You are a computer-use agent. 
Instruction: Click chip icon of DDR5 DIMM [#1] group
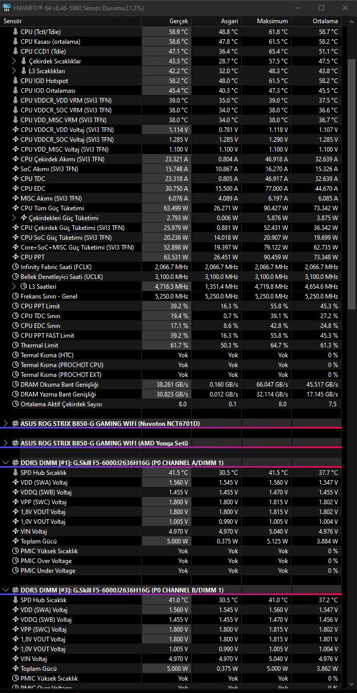[15, 463]
